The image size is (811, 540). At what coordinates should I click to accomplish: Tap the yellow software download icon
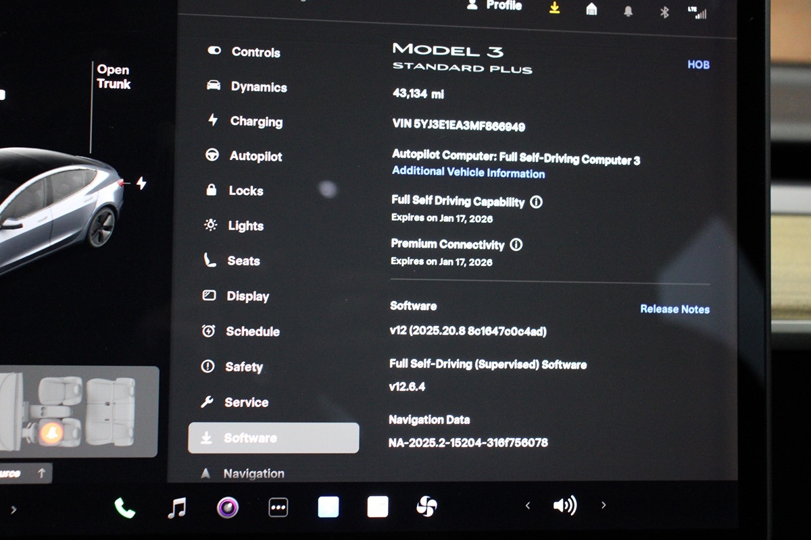pyautogui.click(x=554, y=8)
